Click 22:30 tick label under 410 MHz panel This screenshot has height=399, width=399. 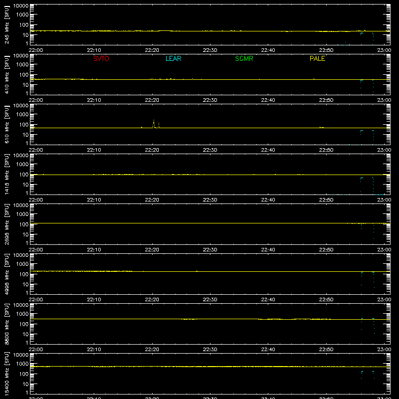coord(210,100)
